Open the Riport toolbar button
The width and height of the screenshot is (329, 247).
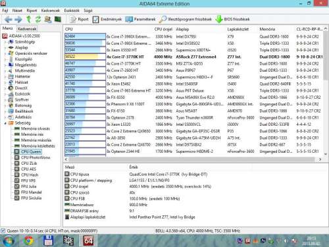(79, 19)
